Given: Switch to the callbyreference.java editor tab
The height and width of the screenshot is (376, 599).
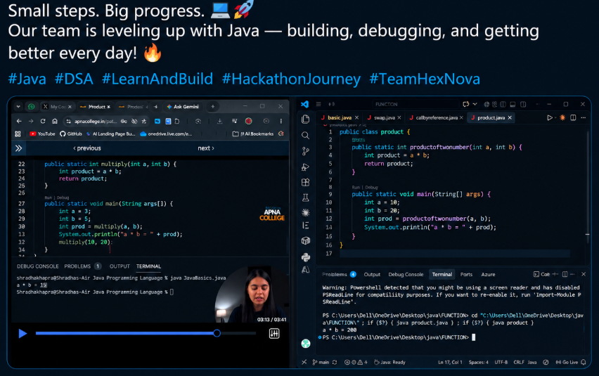Looking at the screenshot, I should (437, 117).
